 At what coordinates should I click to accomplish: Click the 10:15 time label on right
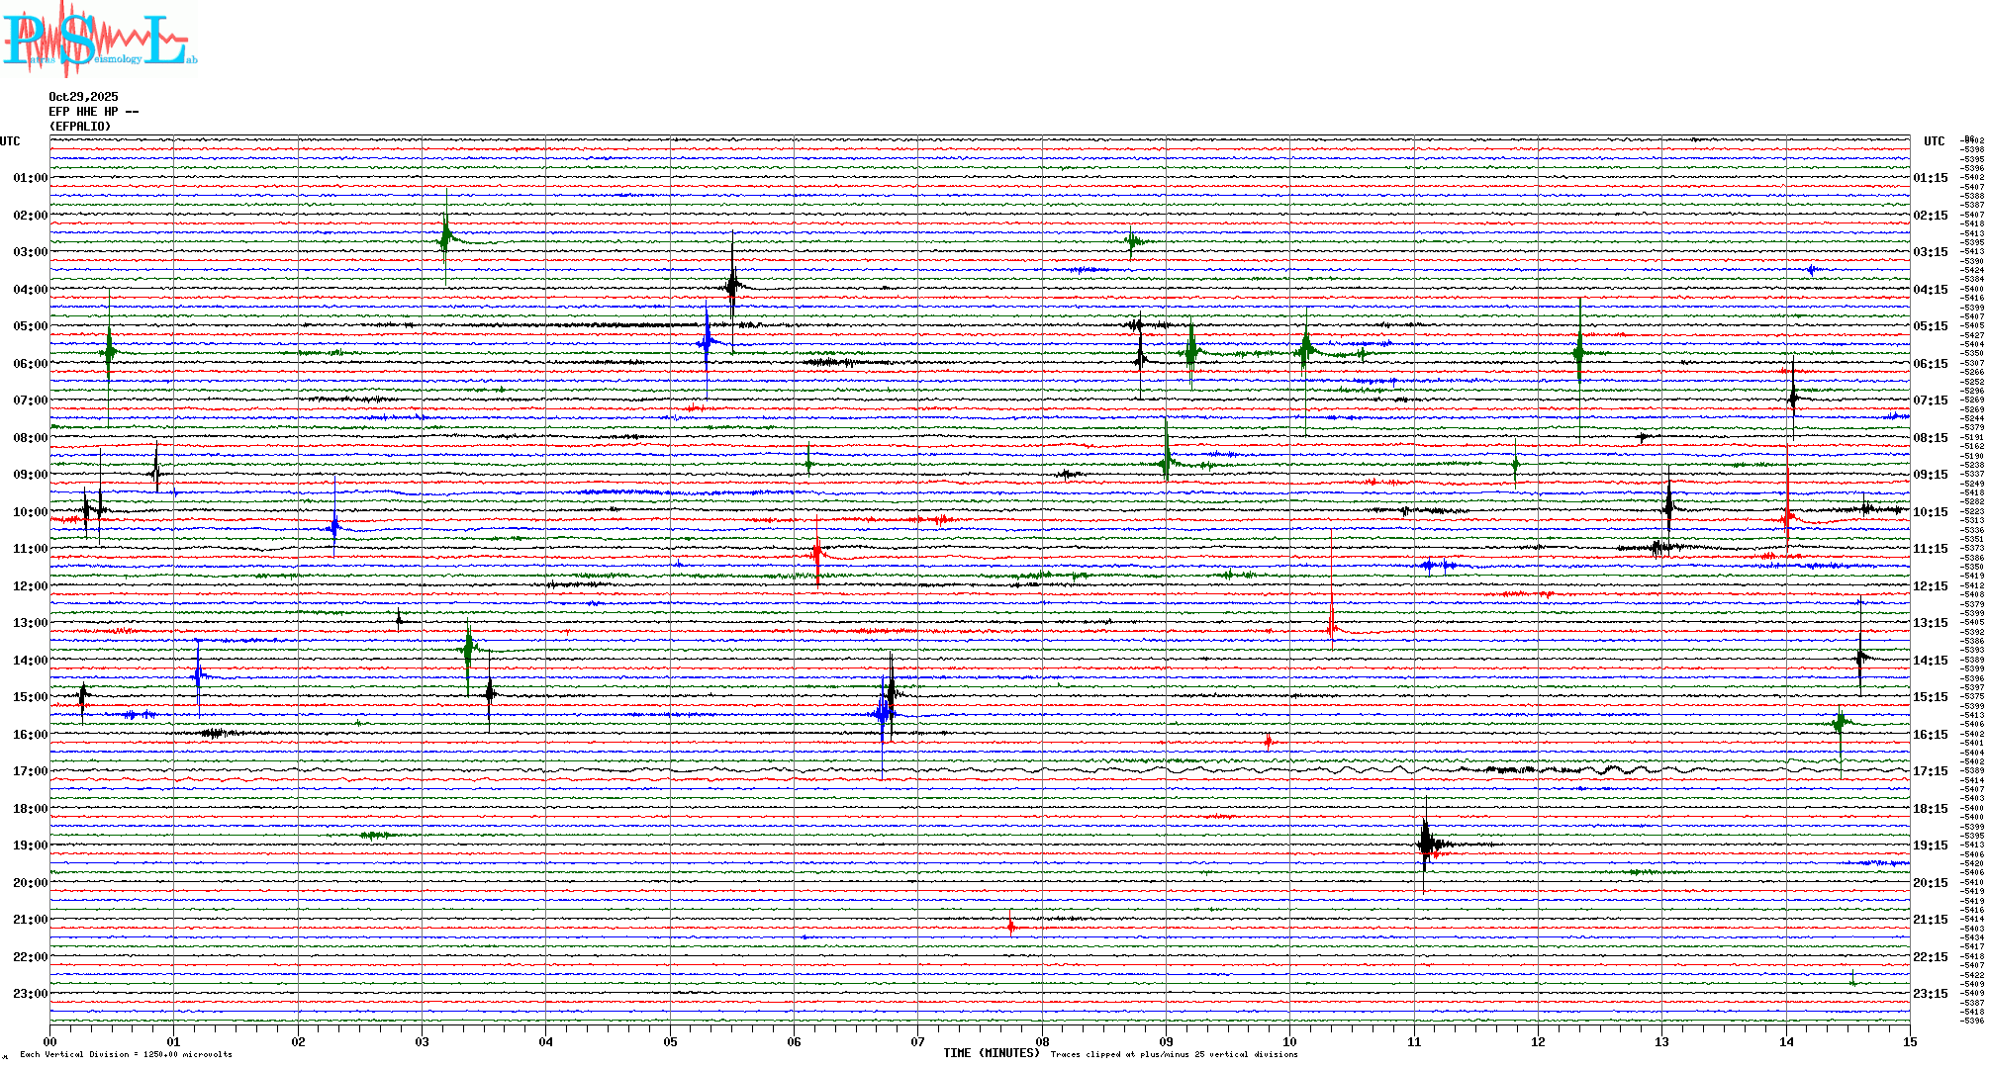(x=1930, y=512)
